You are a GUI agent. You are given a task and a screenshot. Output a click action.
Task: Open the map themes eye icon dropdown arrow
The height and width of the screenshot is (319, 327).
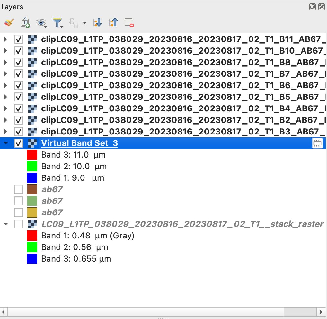tap(46, 27)
